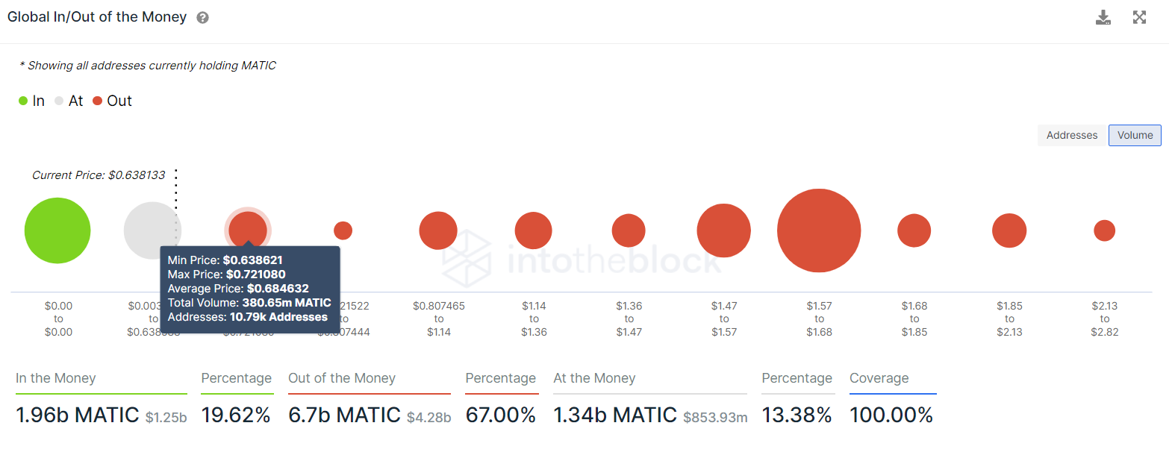This screenshot has width=1172, height=458.
Task: Toggle the red Out legend item
Action: (x=112, y=101)
